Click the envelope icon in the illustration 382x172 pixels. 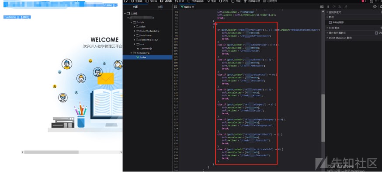[x=106, y=78]
